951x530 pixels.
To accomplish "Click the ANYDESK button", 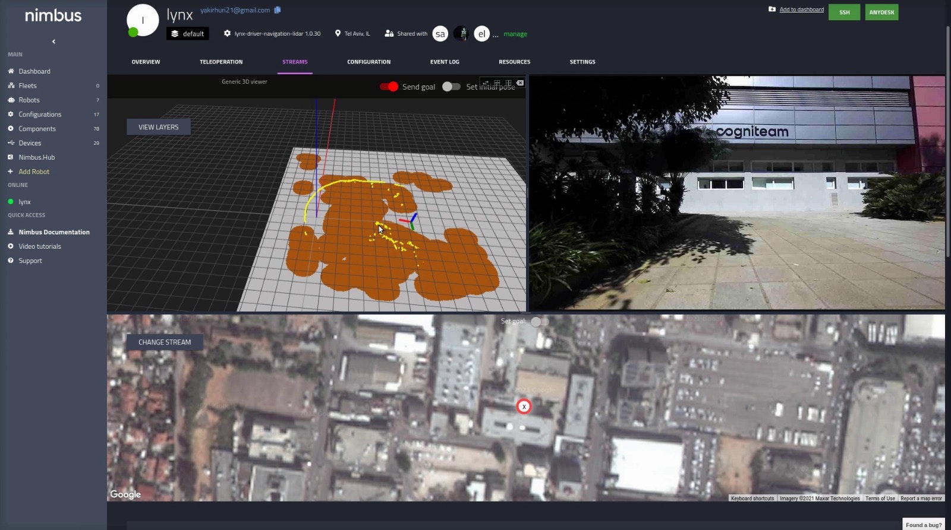I will point(881,12).
